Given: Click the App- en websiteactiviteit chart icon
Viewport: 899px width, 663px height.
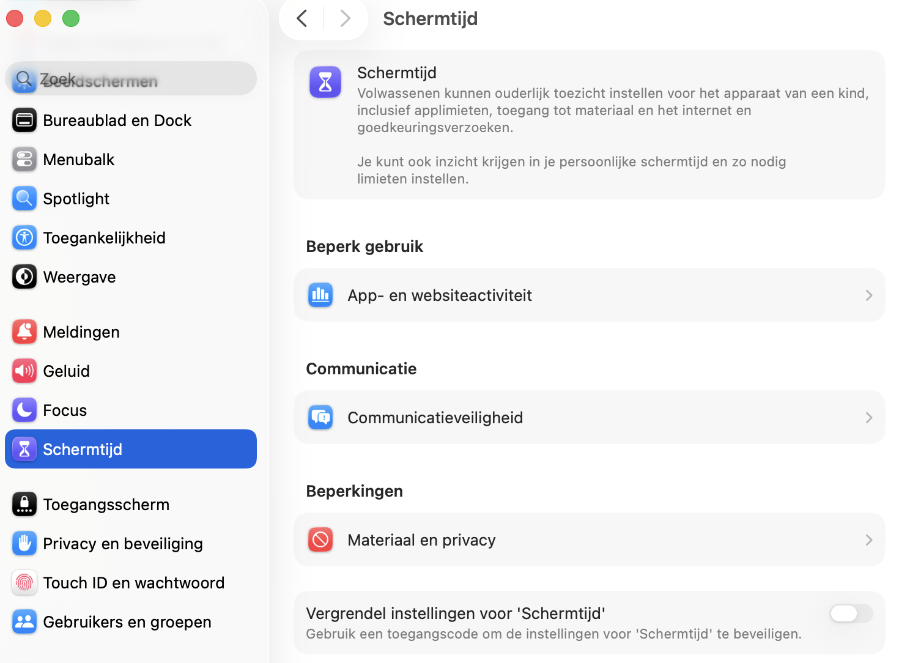Looking at the screenshot, I should 320,295.
